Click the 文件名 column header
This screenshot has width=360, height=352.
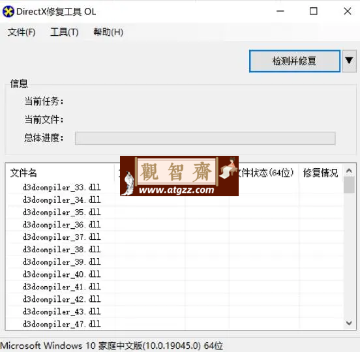(x=60, y=173)
